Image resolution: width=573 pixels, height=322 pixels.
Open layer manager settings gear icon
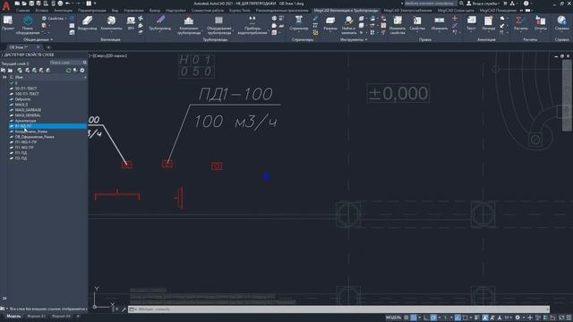[82, 70]
